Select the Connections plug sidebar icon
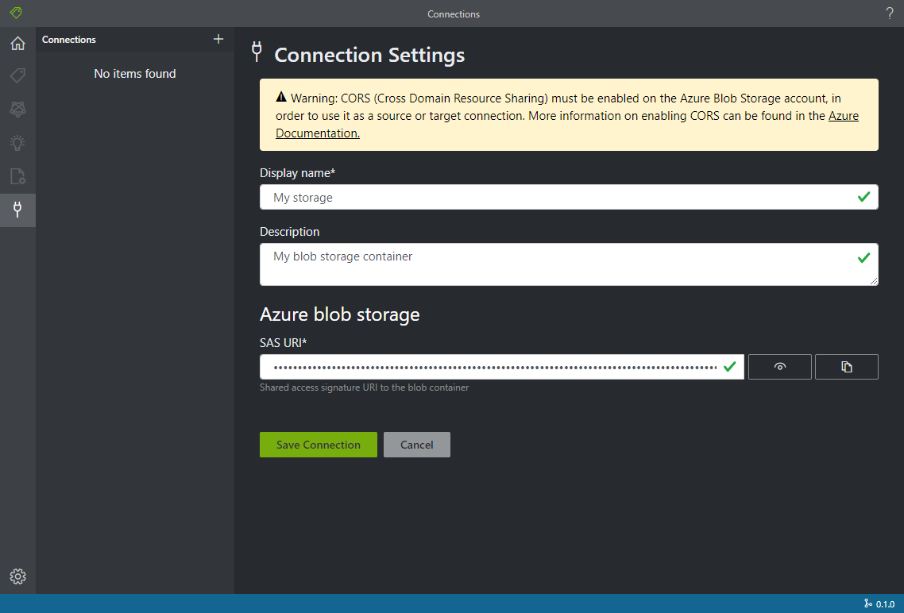Viewport: 904px width, 613px height. (x=17, y=210)
